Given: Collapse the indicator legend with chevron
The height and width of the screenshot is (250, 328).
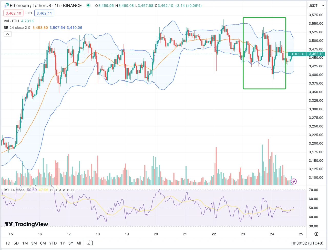Looking at the screenshot, I should 8,34.
